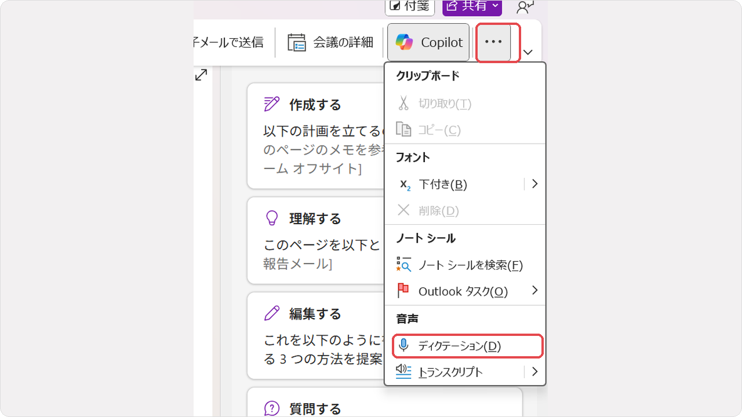Click the メールで送信 send by email item
Viewport: 742px width, 417px height.
coord(229,42)
